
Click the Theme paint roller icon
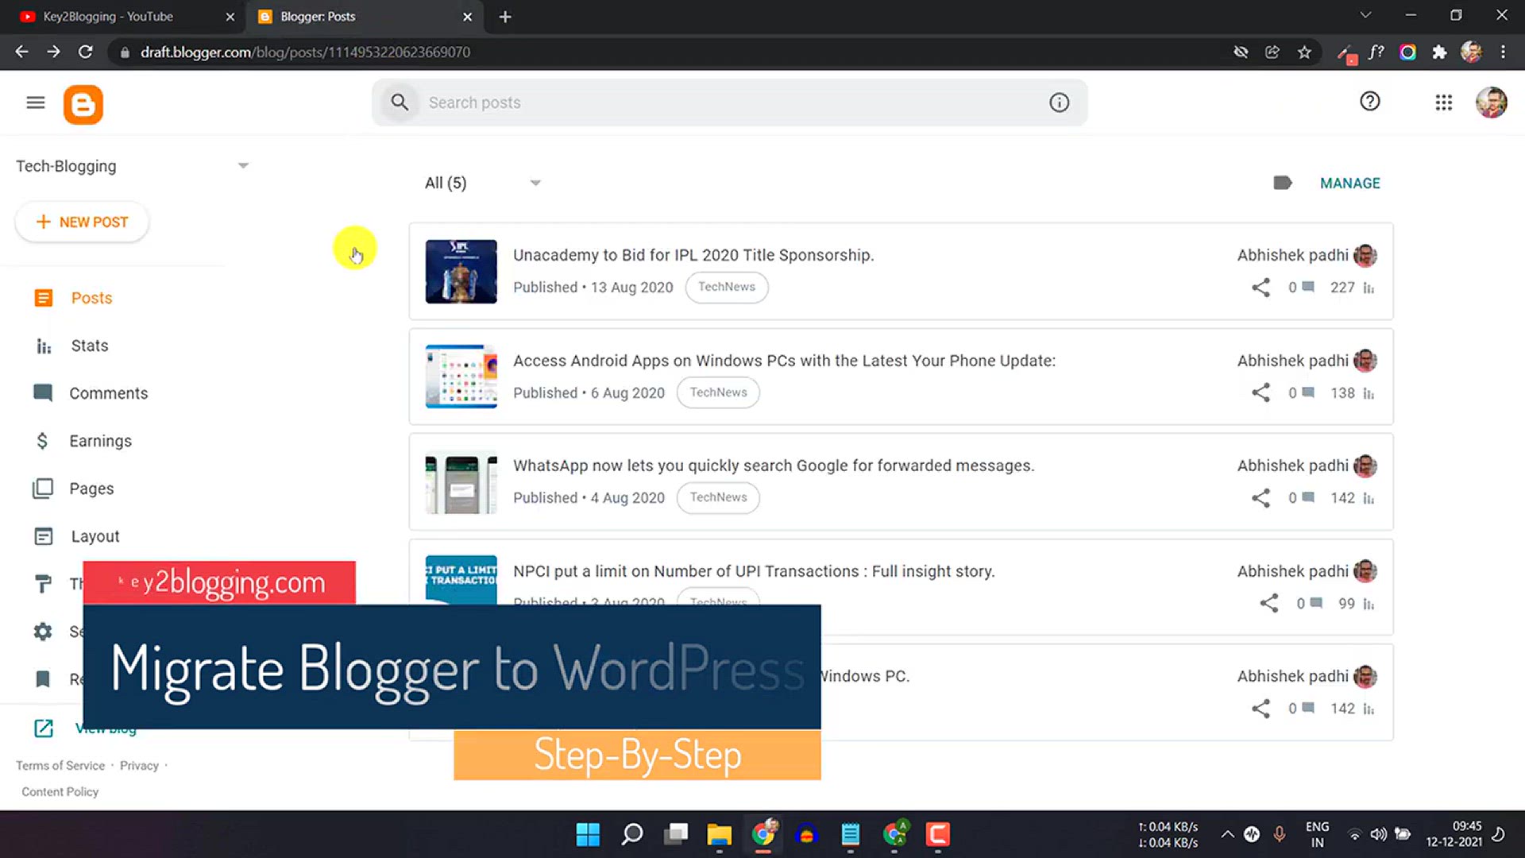43,584
